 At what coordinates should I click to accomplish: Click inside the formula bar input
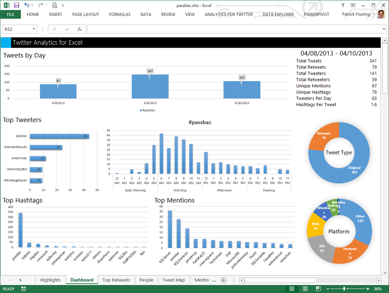click(x=234, y=29)
